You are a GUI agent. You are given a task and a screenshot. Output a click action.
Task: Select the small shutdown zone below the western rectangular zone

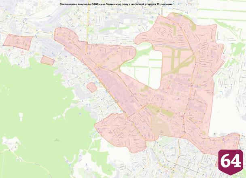pyautogui.click(x=47, y=61)
